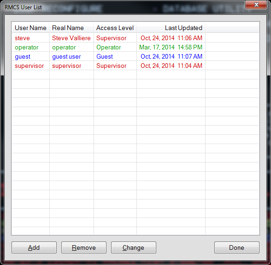Select the supervisor user name entry
271x265 pixels.
(x=29, y=66)
